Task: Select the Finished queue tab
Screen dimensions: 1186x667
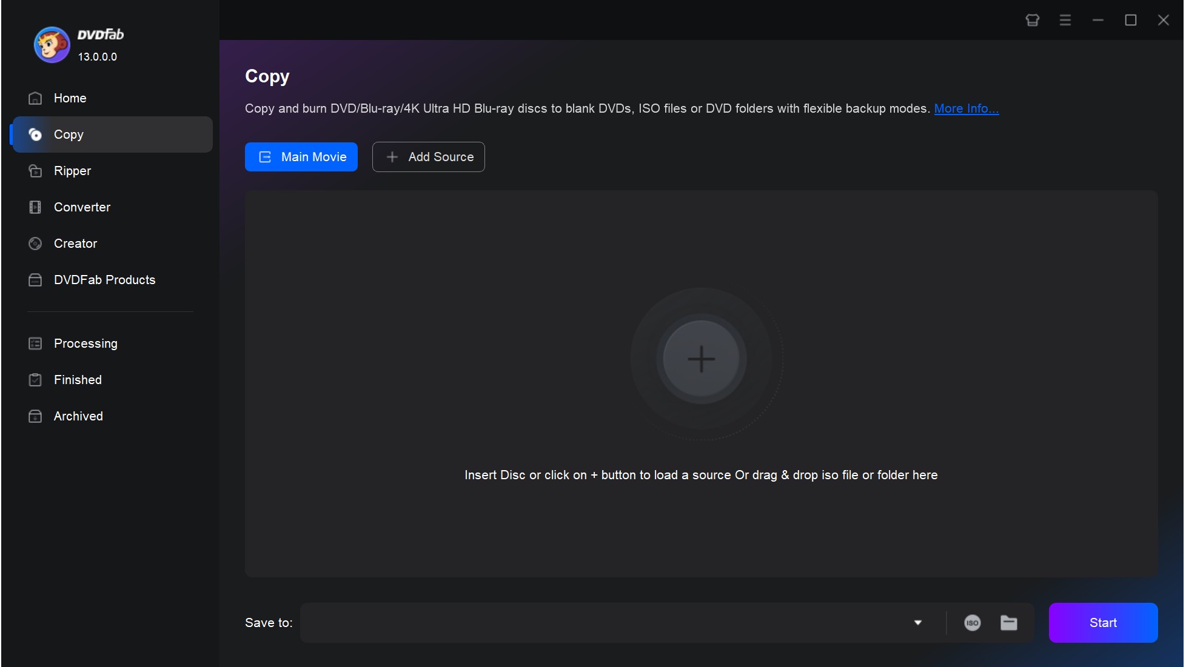Action: pos(78,380)
